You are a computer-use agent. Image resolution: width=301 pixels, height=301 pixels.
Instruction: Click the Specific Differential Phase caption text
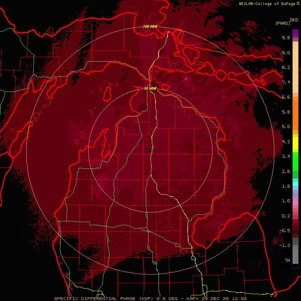click(150, 299)
